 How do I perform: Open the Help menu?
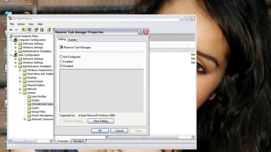click(40, 24)
